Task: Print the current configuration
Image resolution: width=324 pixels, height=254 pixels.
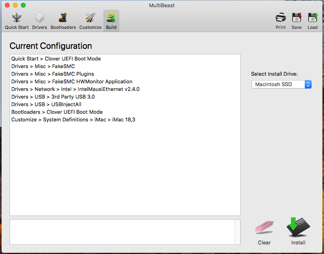Action: (x=281, y=21)
